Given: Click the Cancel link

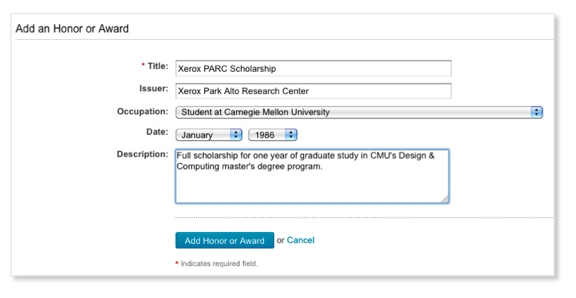Looking at the screenshot, I should [301, 240].
